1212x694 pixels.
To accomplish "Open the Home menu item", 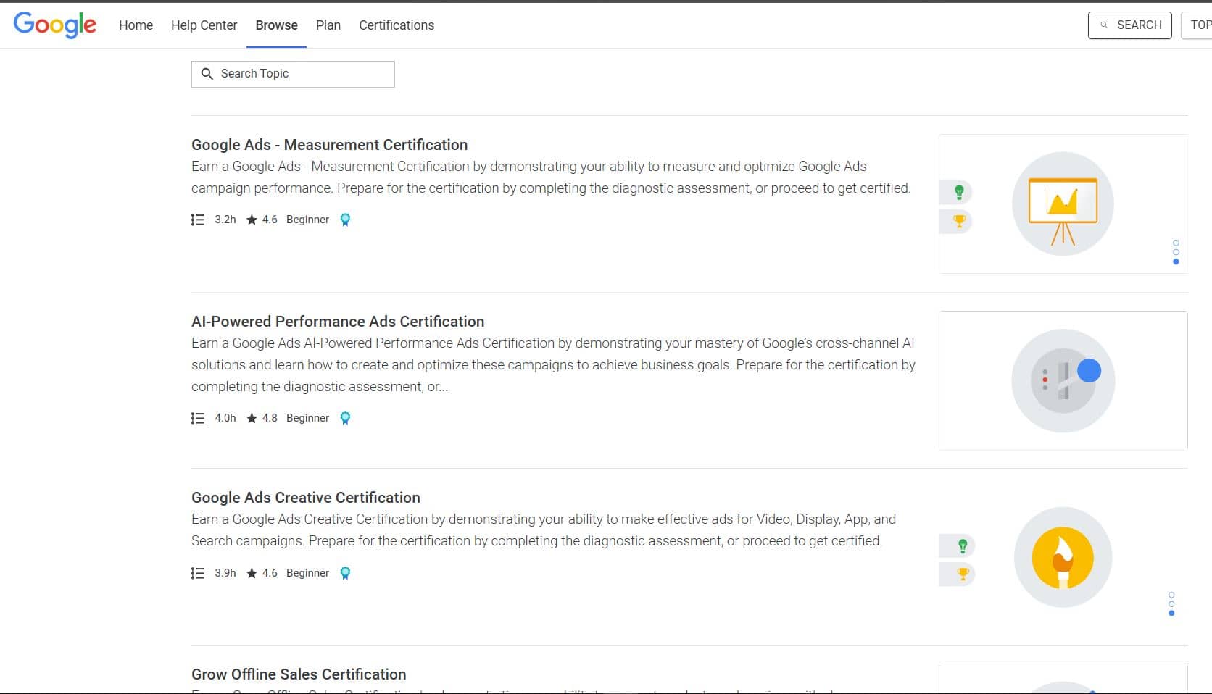I will click(136, 25).
